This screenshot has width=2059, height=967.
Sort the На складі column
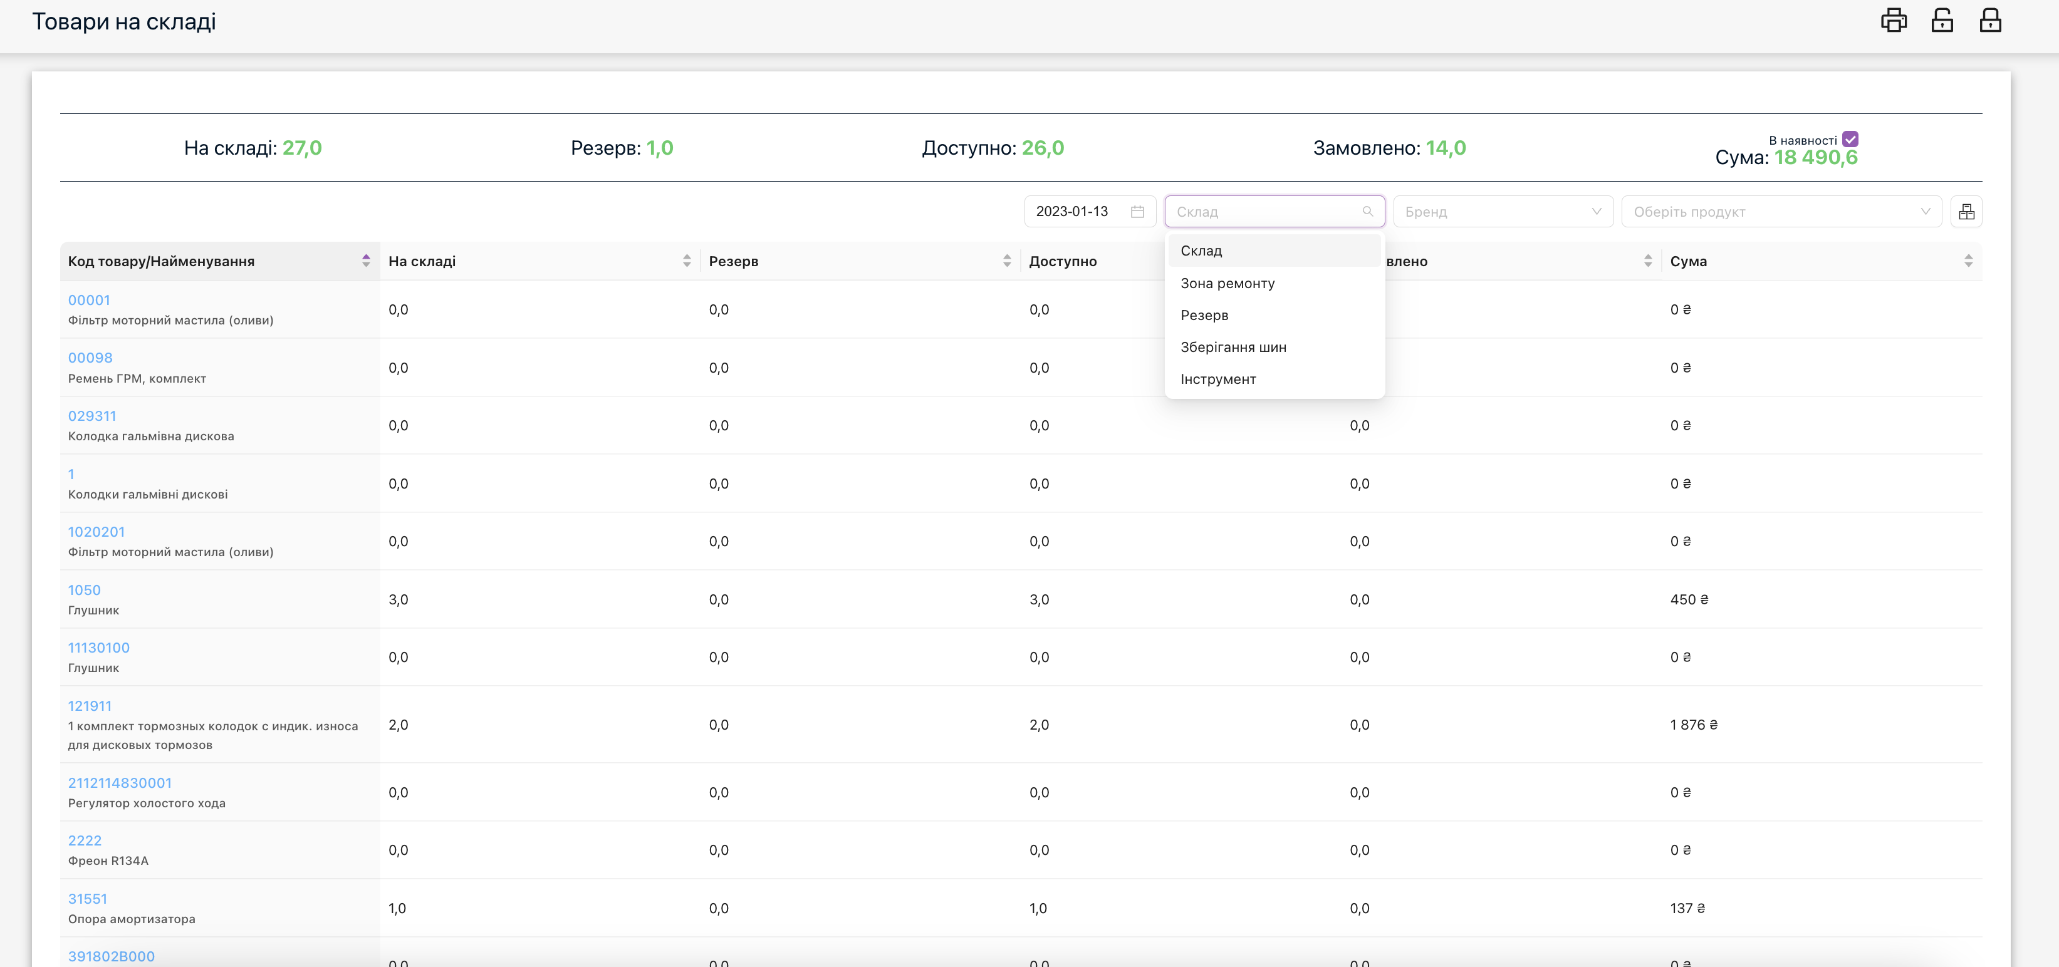coord(687,261)
